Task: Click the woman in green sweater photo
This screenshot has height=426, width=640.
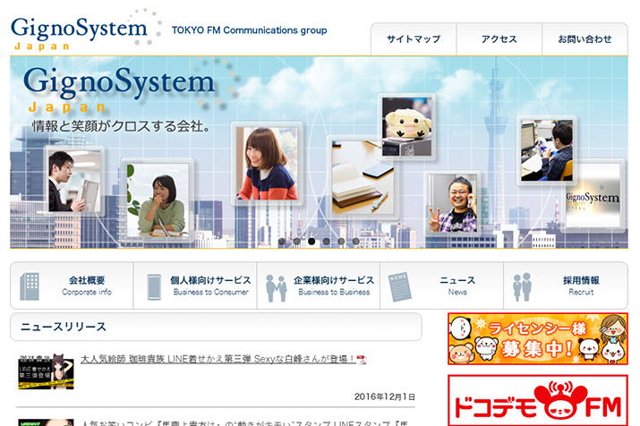Action: click(x=158, y=200)
